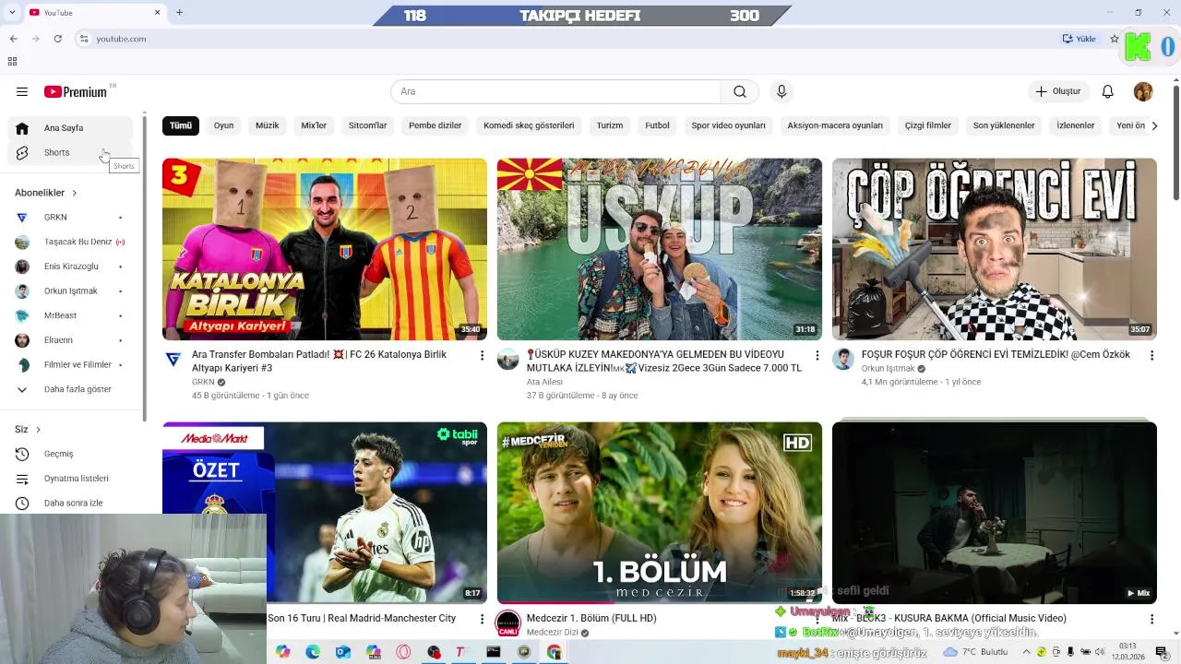Click the search magnifier button

[740, 91]
